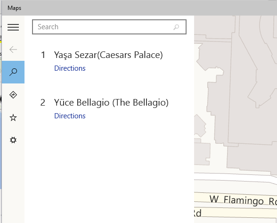The image size is (277, 223).
Task: Open Favorites star icon in sidebar
Action: (13, 117)
